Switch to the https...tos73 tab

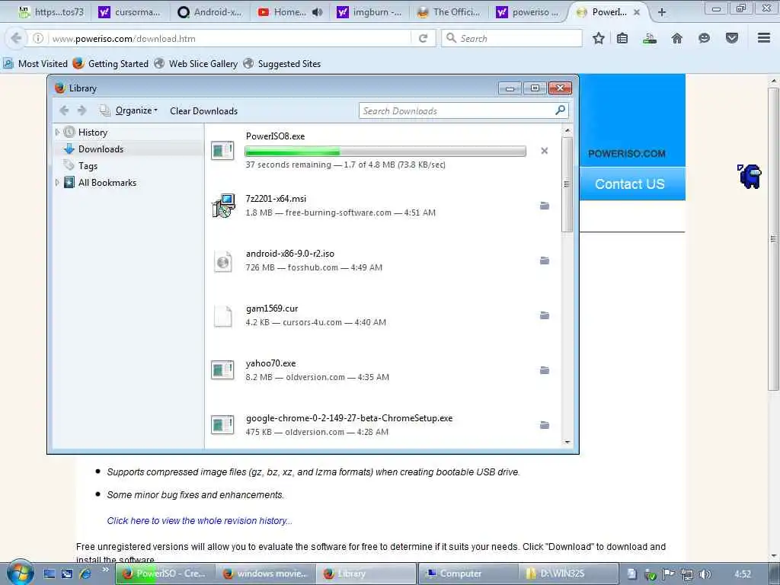pyautogui.click(x=51, y=12)
